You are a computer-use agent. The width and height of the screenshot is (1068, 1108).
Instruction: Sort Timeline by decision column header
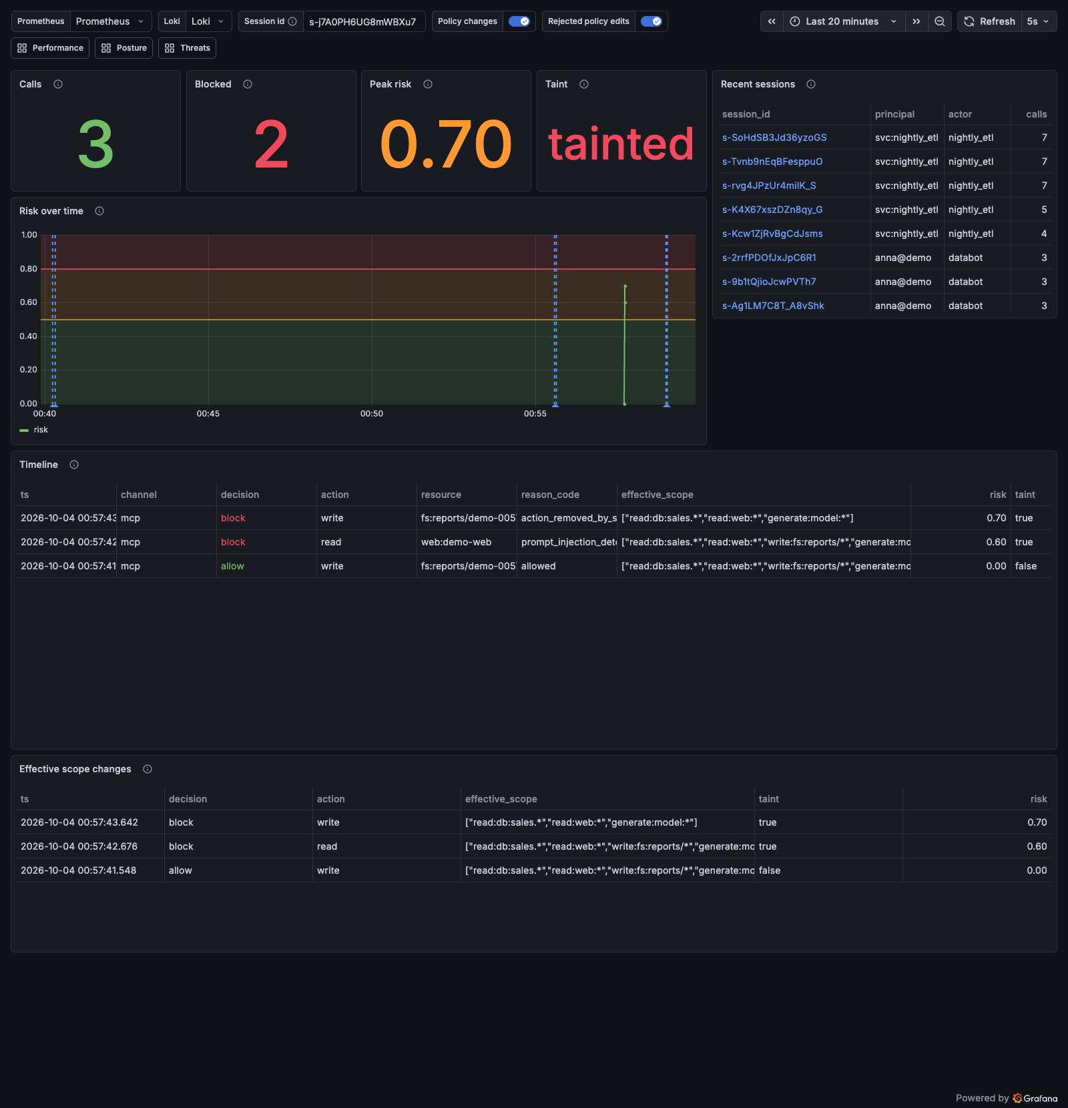coord(240,495)
